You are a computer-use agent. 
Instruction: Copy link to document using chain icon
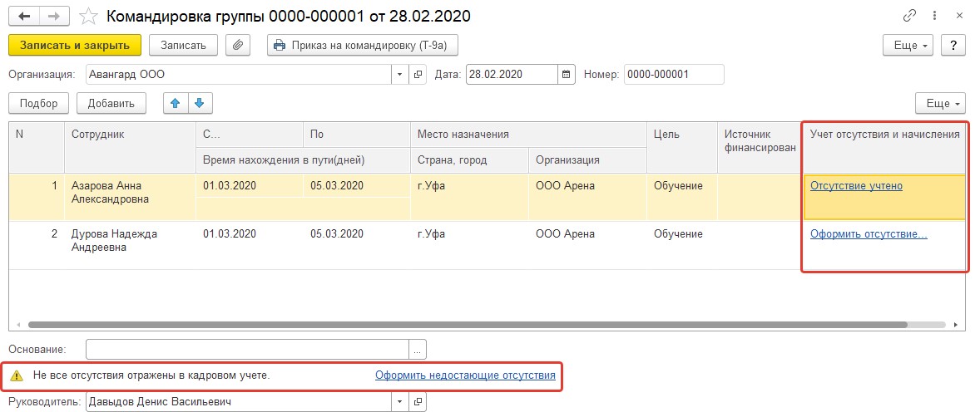[909, 16]
